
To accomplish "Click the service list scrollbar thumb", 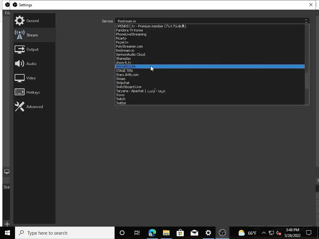I will coord(307,81).
